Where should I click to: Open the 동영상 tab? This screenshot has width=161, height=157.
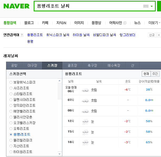[96, 23]
